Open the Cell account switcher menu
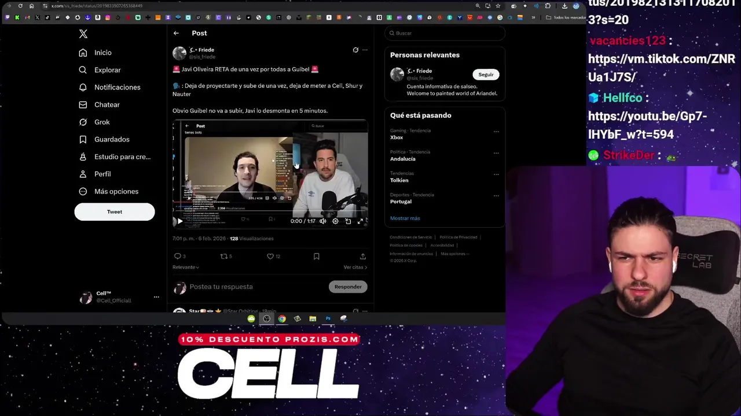This screenshot has width=741, height=416. pos(156,297)
